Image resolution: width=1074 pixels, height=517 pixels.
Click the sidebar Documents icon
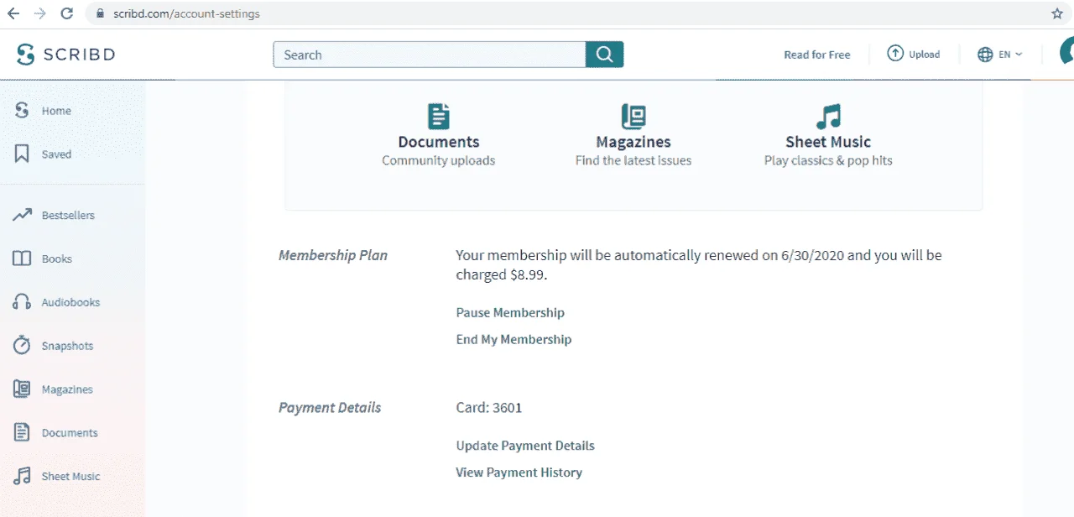pyautogui.click(x=22, y=432)
